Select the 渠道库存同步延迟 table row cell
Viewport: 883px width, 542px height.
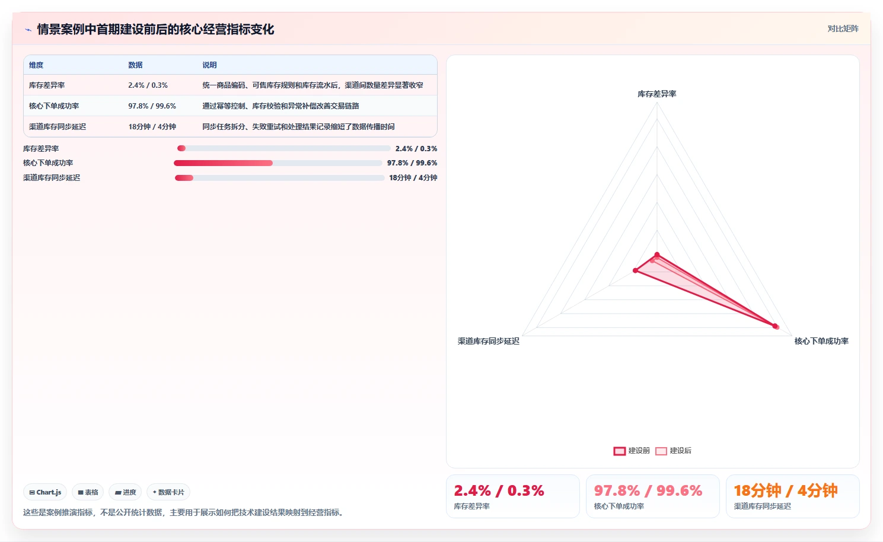(x=58, y=127)
